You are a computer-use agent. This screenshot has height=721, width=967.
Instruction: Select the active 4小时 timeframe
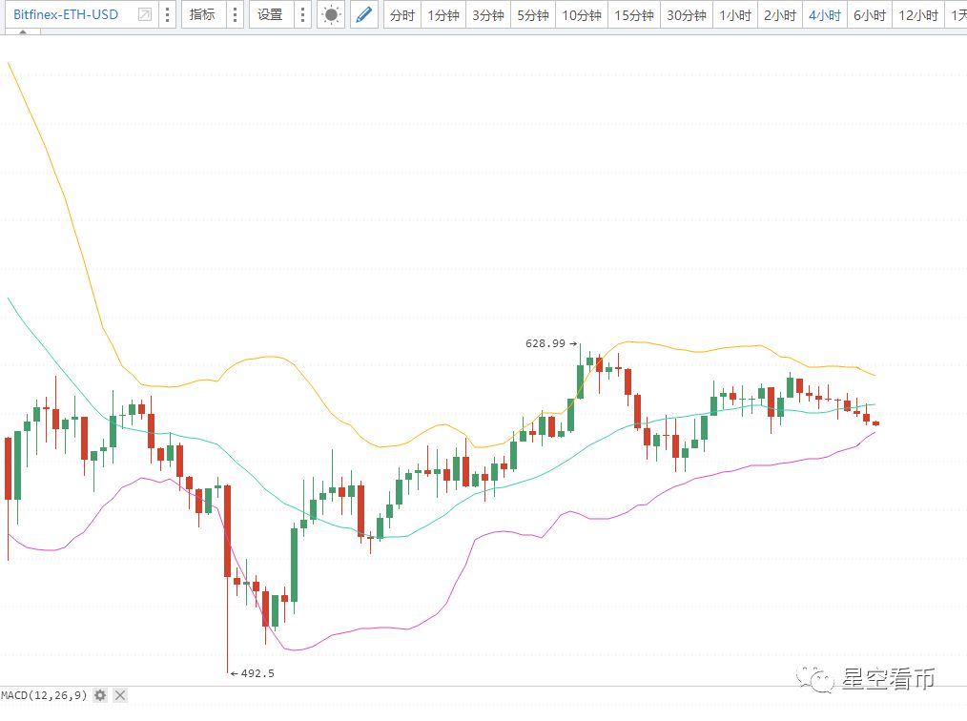point(824,15)
